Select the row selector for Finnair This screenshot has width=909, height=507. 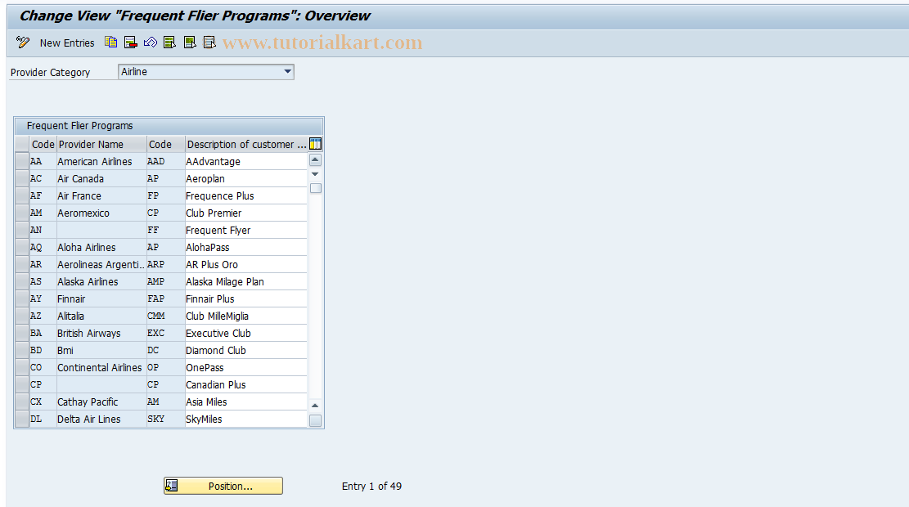click(22, 298)
